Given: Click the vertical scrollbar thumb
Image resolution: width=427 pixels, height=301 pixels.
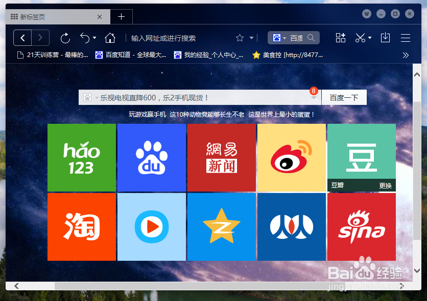Looking at the screenshot, I should click(417, 171).
